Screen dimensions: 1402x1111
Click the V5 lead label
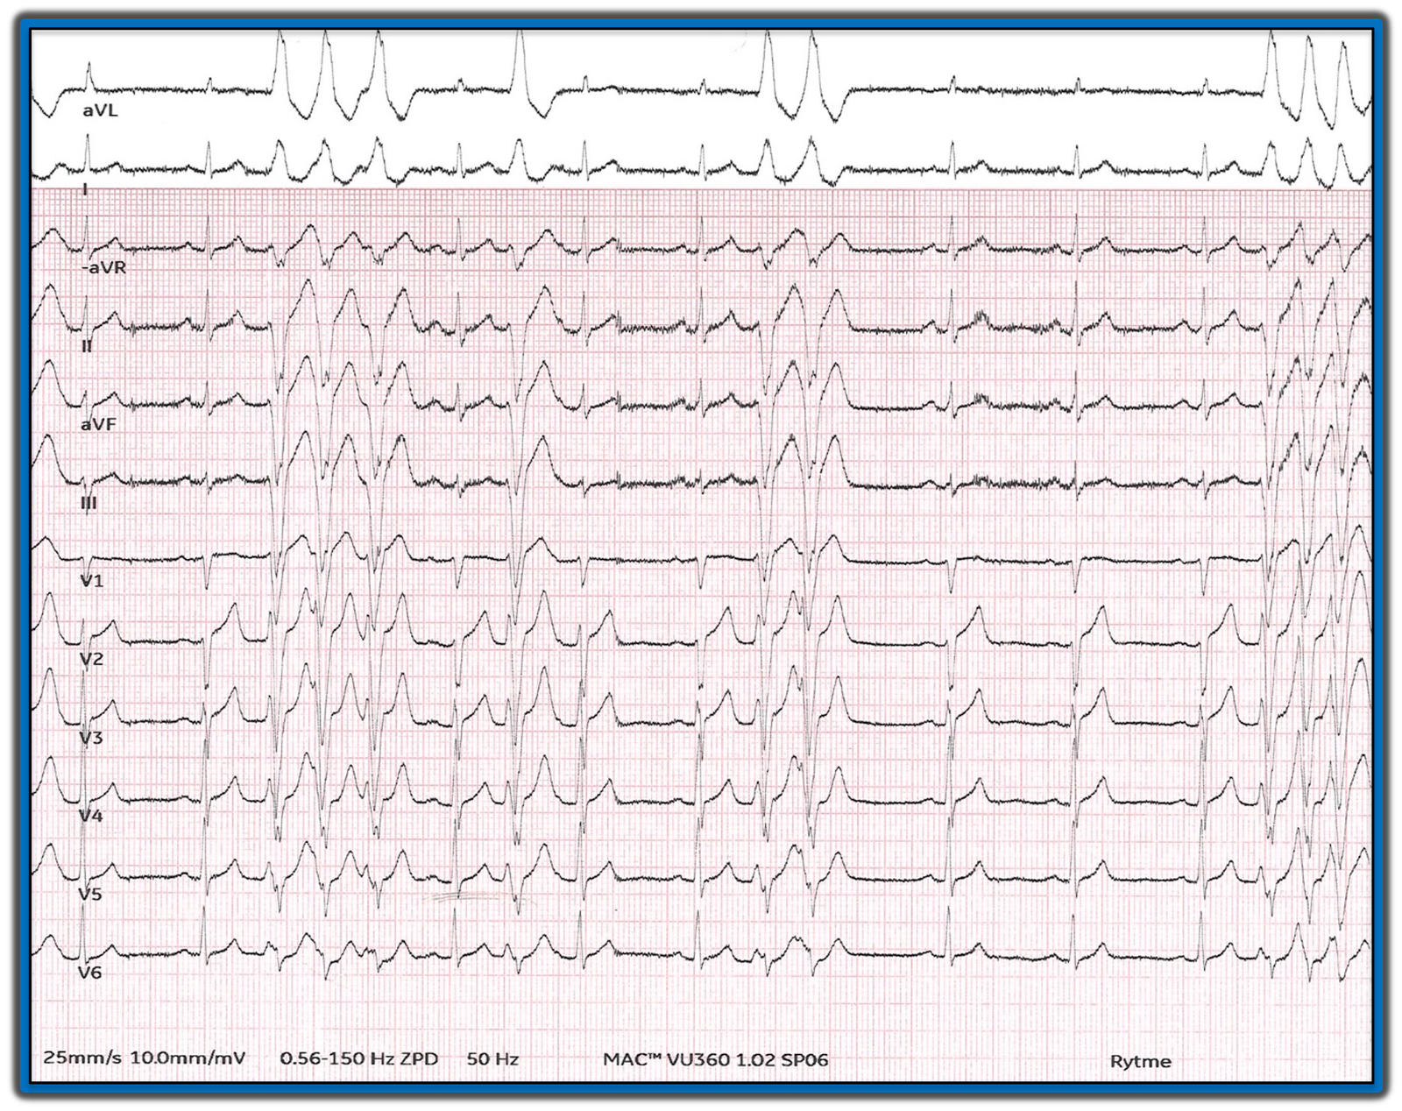(90, 894)
